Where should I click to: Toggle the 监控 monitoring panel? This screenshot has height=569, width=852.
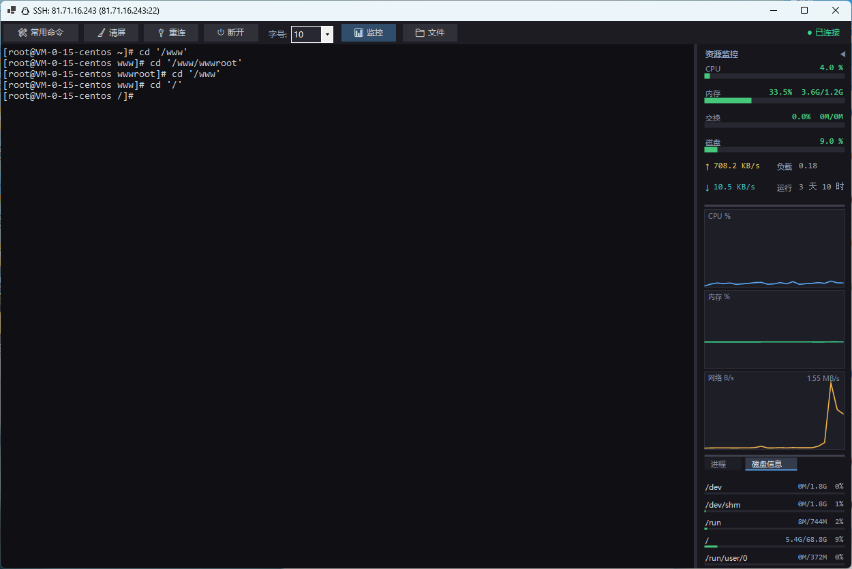(x=369, y=33)
